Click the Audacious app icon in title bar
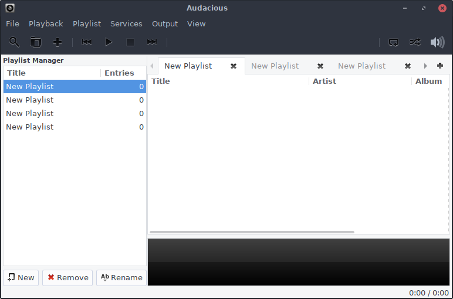Image resolution: width=453 pixels, height=299 pixels. [10, 8]
